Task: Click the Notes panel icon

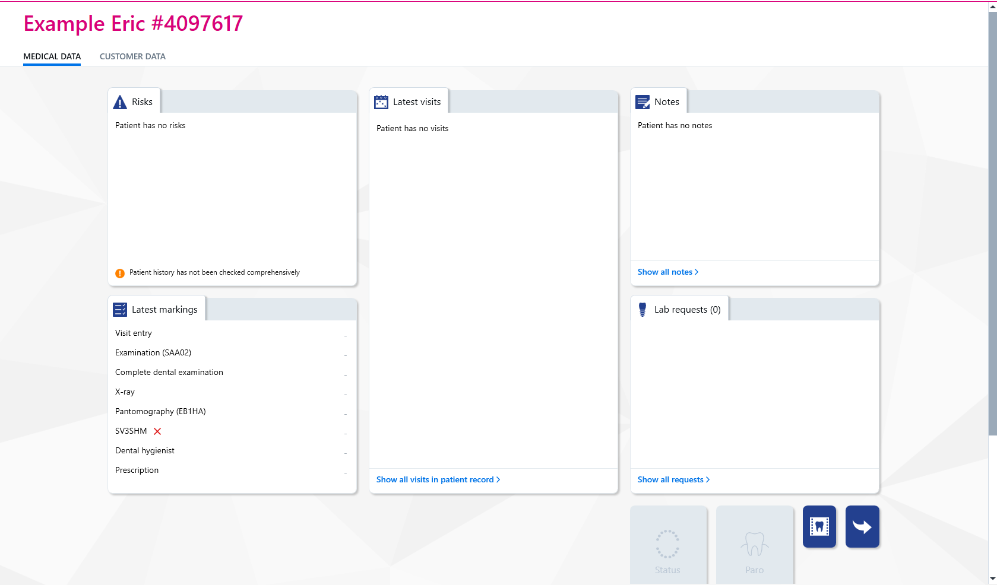Action: coord(642,102)
